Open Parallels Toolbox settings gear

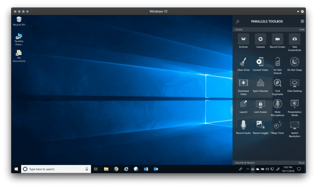[x=302, y=21]
